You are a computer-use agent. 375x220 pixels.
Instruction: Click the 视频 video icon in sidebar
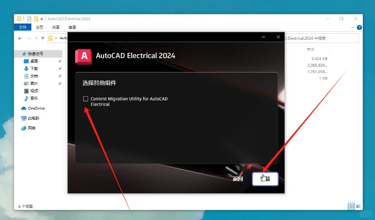pos(26,91)
